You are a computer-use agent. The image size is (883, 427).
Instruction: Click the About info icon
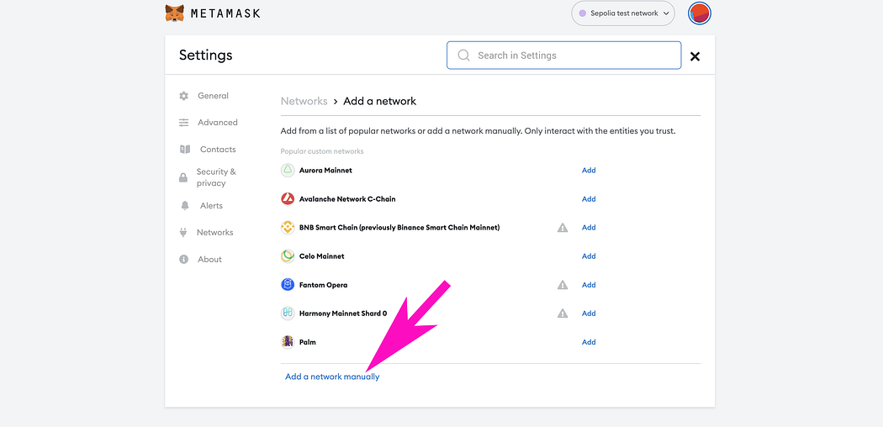point(183,260)
